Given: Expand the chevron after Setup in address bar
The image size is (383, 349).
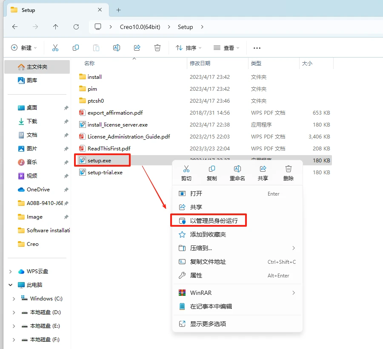Looking at the screenshot, I should click(202, 27).
